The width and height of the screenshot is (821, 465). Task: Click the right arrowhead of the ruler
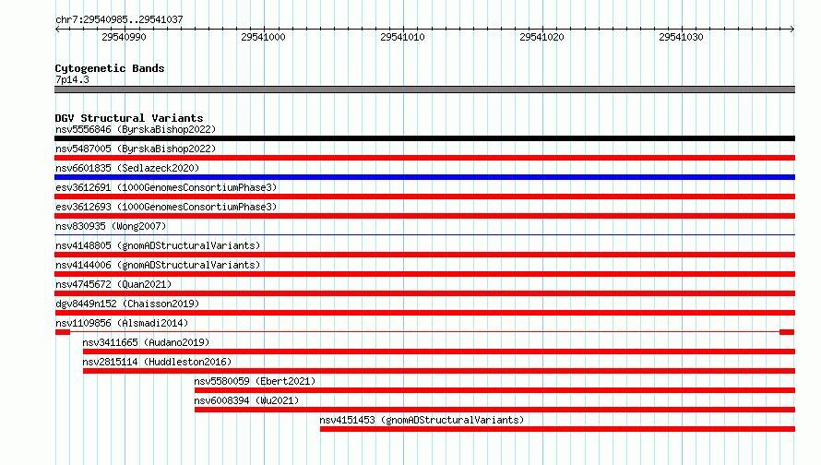[x=792, y=30]
